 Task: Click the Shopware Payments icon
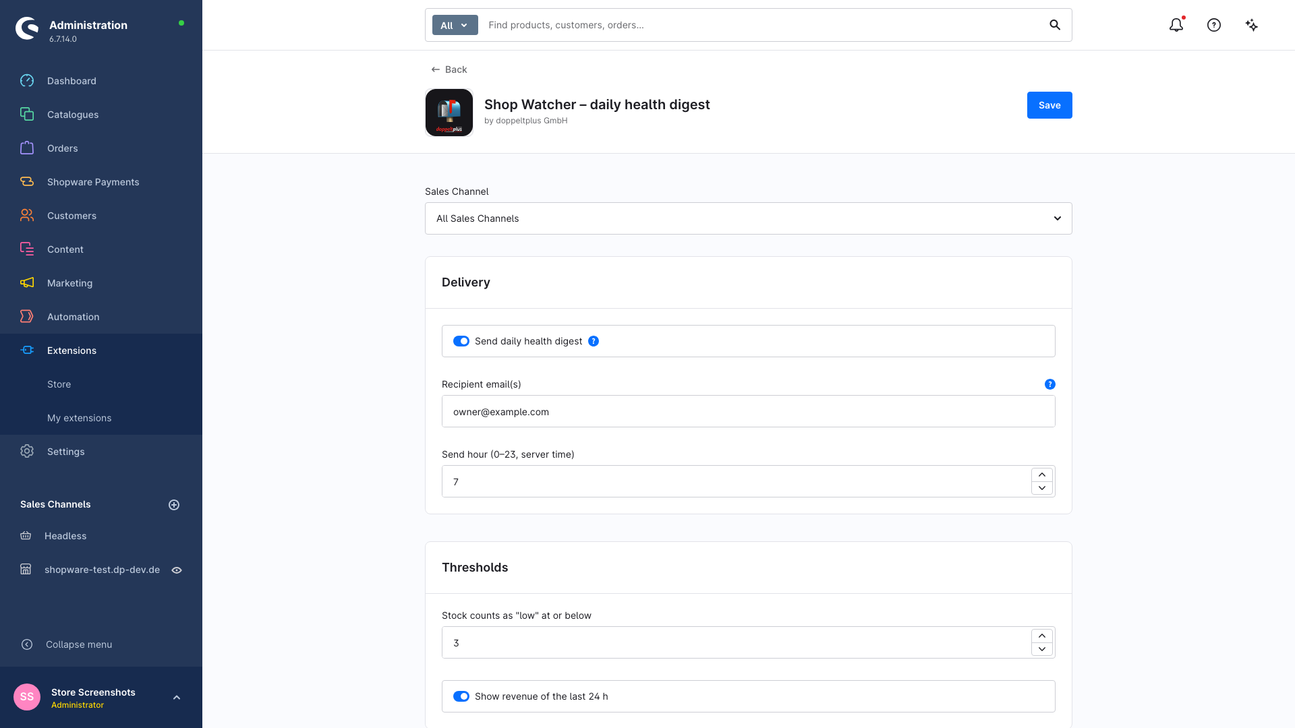click(27, 182)
